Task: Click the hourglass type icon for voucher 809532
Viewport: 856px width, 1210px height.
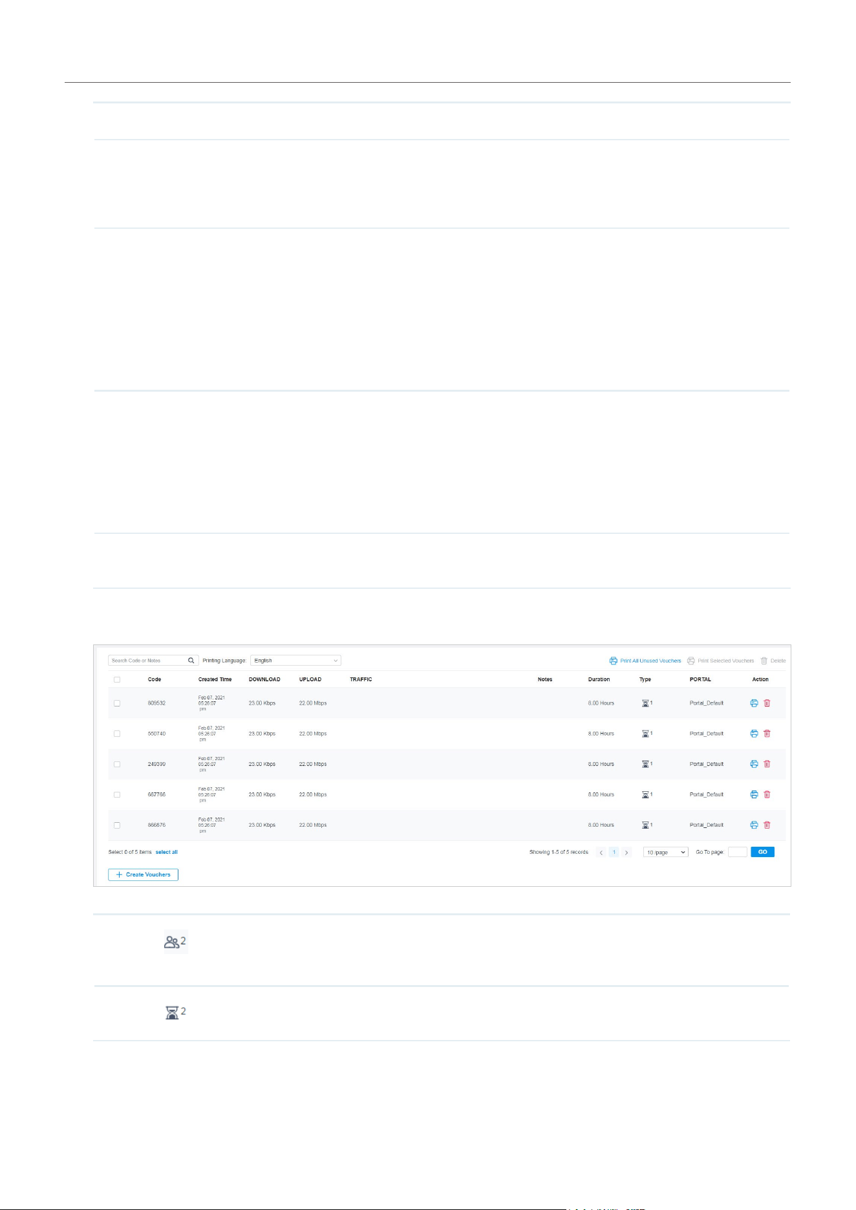Action: click(x=645, y=703)
